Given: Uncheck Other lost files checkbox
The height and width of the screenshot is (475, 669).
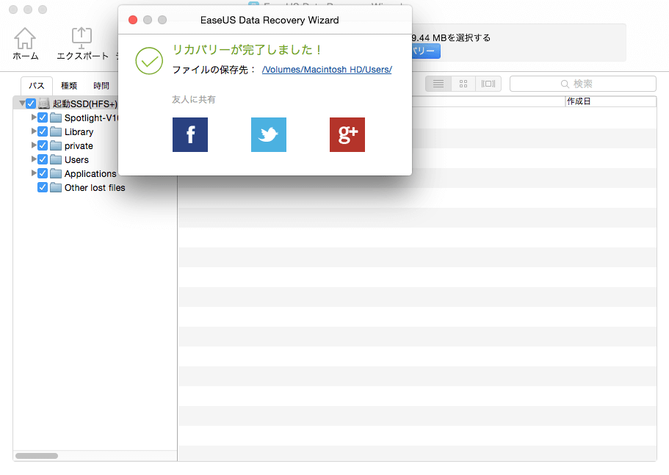Looking at the screenshot, I should pos(43,188).
